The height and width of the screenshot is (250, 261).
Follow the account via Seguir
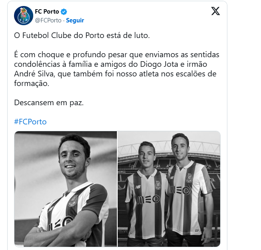click(x=75, y=20)
